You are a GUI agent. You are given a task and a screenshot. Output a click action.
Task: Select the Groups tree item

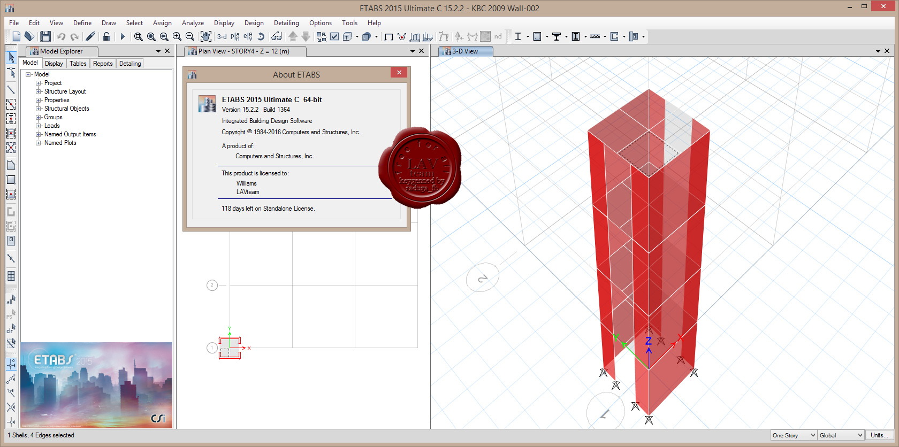pyautogui.click(x=53, y=117)
